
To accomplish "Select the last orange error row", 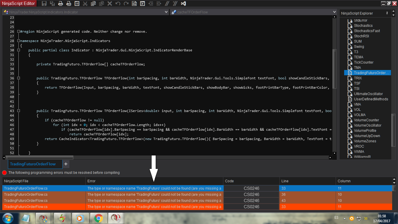I will pyautogui.click(x=197, y=207).
